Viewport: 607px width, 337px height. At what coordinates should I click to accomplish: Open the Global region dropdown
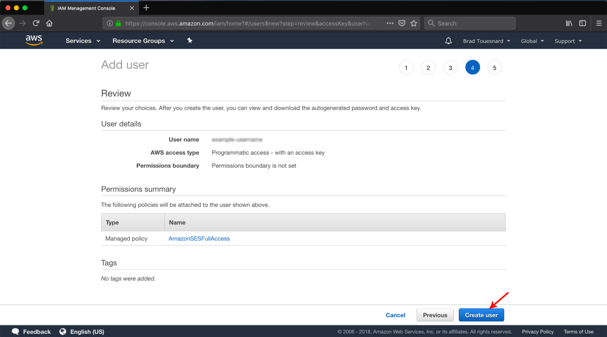[x=532, y=41]
